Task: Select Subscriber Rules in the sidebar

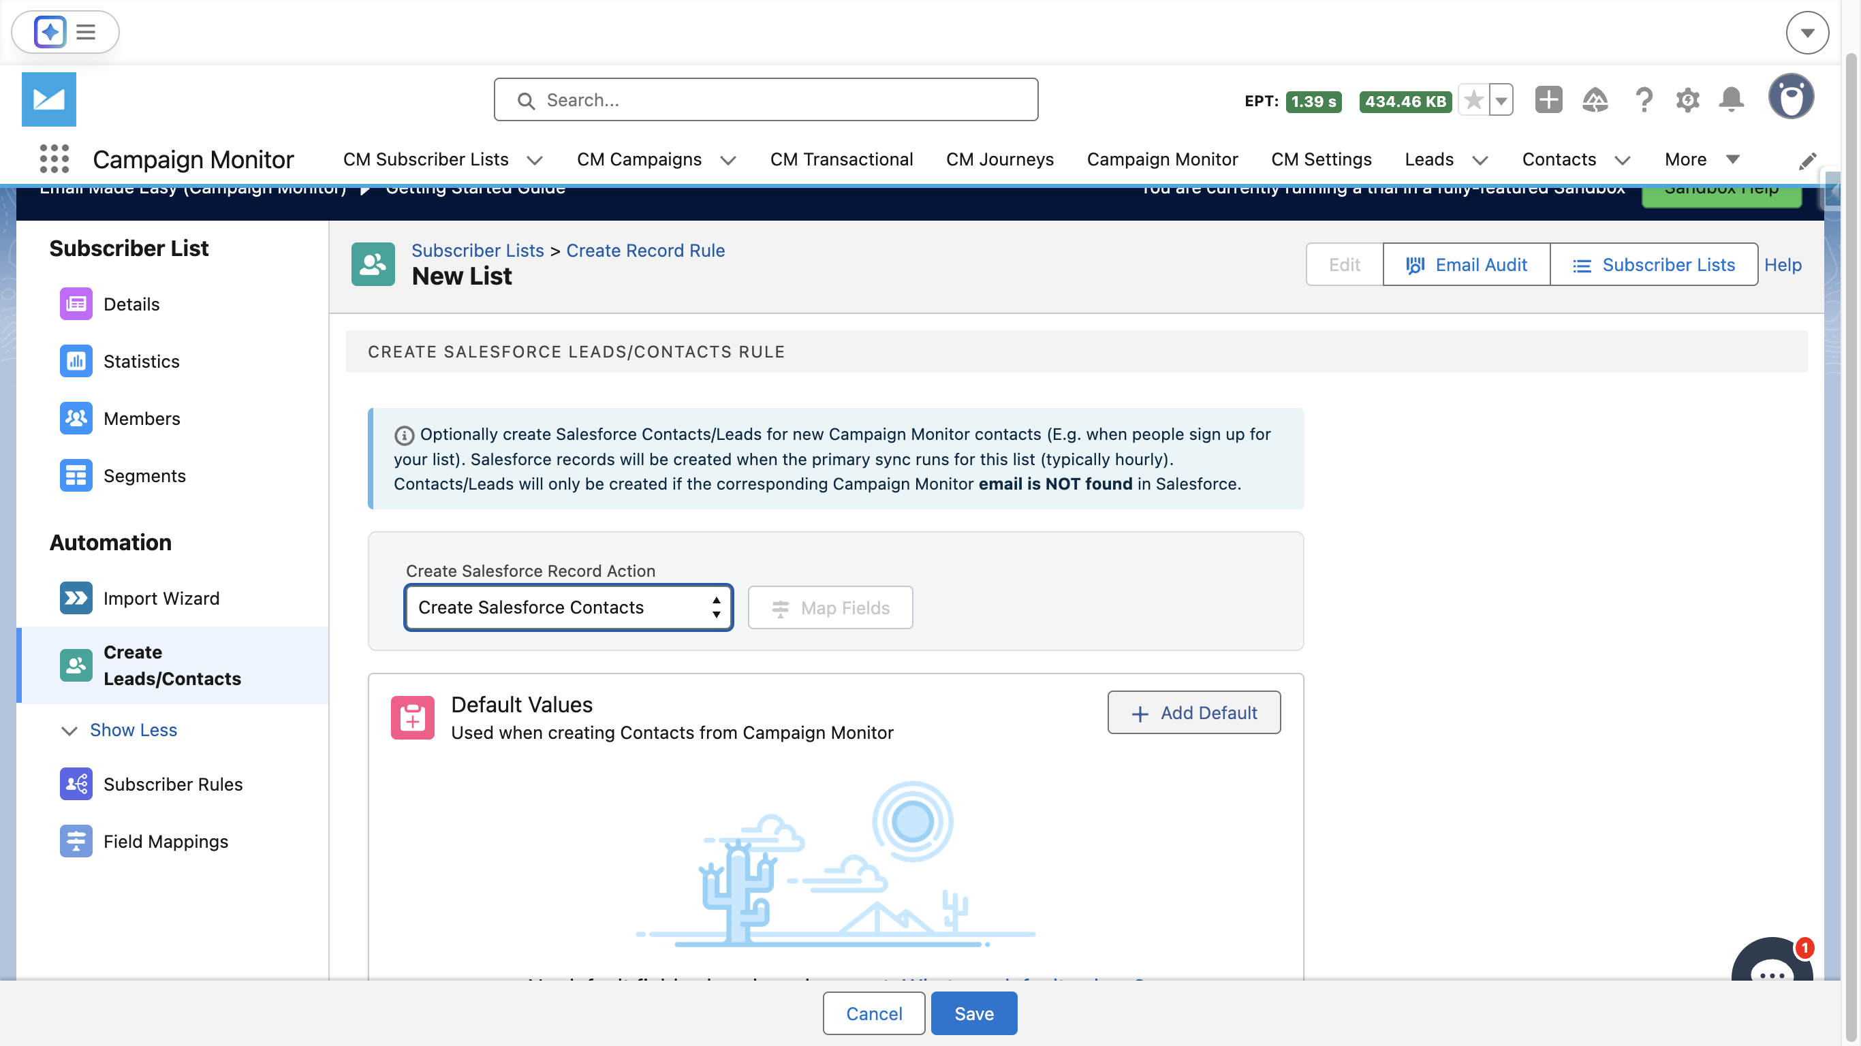Action: (172, 784)
